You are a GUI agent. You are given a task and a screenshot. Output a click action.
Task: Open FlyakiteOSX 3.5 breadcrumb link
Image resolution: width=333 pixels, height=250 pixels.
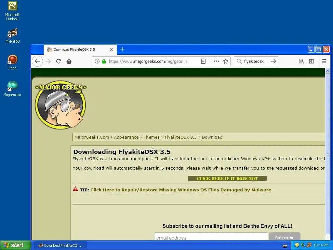(x=181, y=137)
